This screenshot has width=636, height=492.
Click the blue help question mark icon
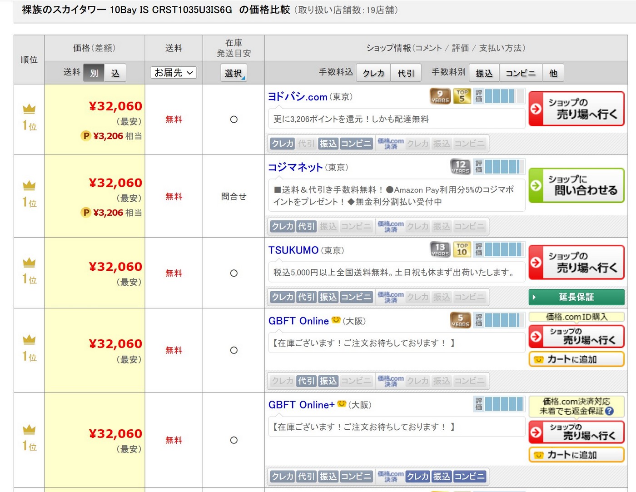coord(609,411)
